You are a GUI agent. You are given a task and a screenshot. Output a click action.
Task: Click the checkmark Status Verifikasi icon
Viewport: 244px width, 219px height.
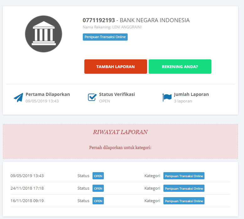(92, 97)
